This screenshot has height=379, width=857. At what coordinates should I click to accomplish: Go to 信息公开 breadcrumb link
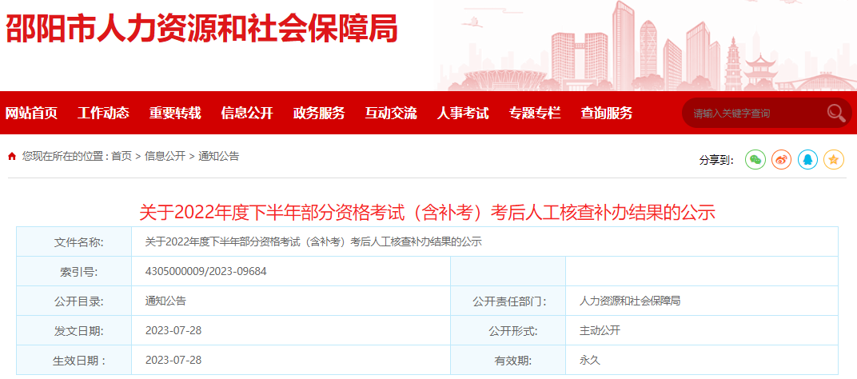tap(165, 157)
